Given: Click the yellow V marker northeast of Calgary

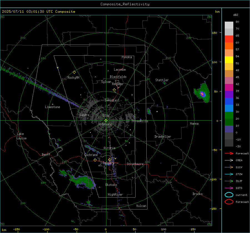Looking at the screenshot, I should [116, 158].
